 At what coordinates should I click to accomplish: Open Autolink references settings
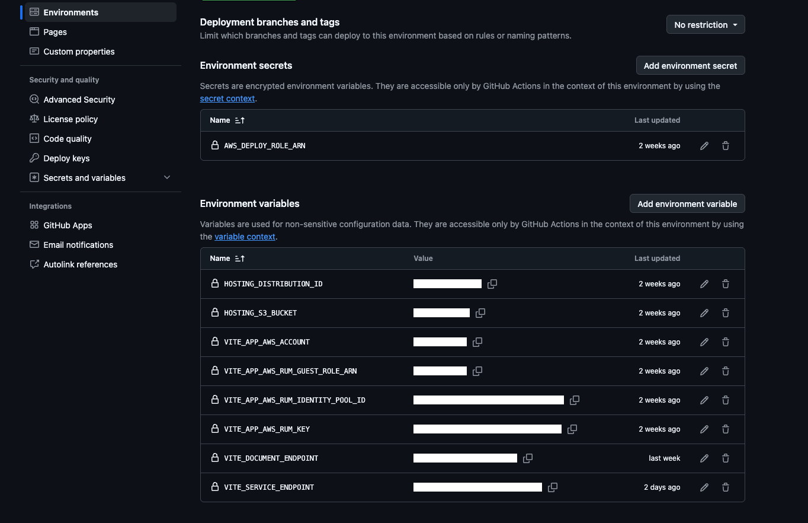coord(101,264)
